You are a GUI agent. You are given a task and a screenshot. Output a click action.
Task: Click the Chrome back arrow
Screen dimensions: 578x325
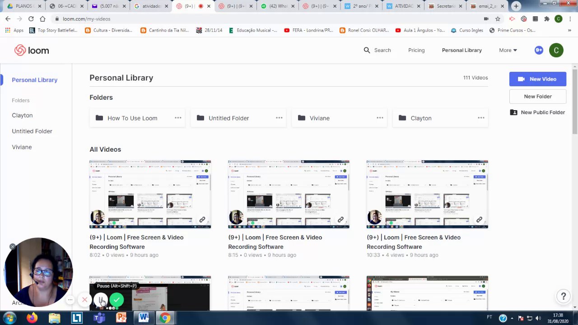click(x=8, y=19)
